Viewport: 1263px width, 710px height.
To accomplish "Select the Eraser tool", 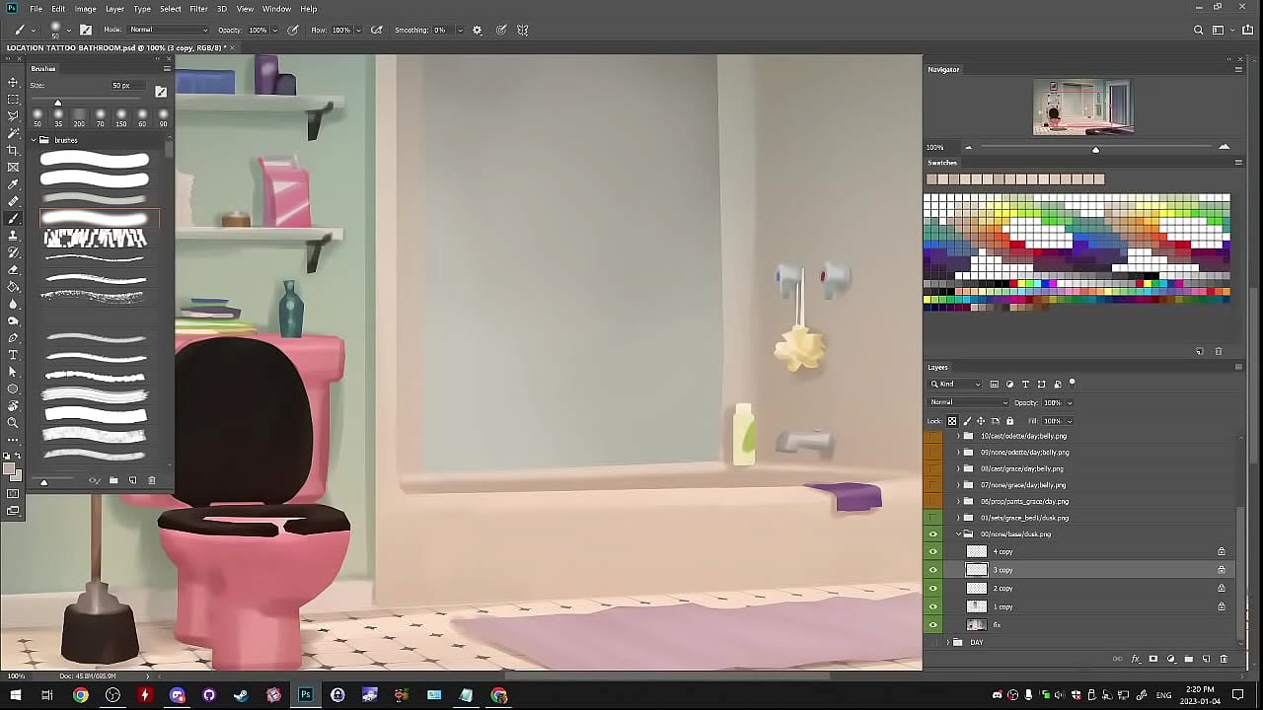I will coord(13,269).
